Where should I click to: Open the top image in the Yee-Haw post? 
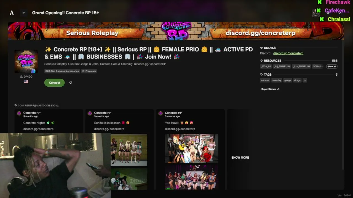[x=192, y=148]
